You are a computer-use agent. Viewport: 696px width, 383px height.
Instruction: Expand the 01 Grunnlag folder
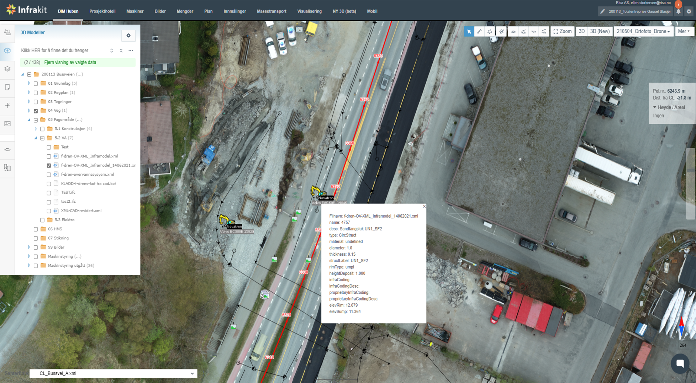coord(29,83)
